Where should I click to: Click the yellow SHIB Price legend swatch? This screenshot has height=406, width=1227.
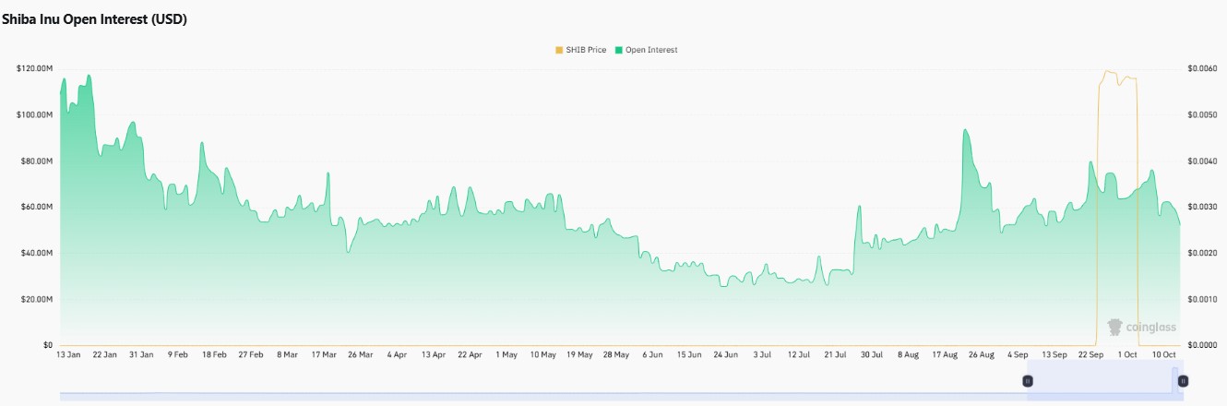point(558,50)
